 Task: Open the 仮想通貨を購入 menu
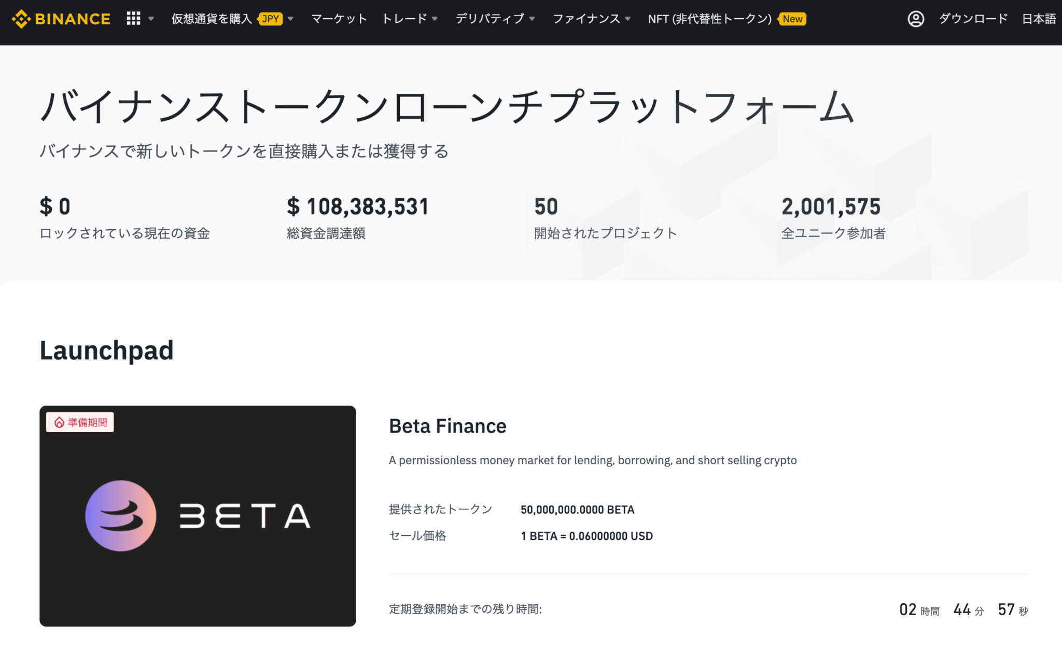(211, 19)
